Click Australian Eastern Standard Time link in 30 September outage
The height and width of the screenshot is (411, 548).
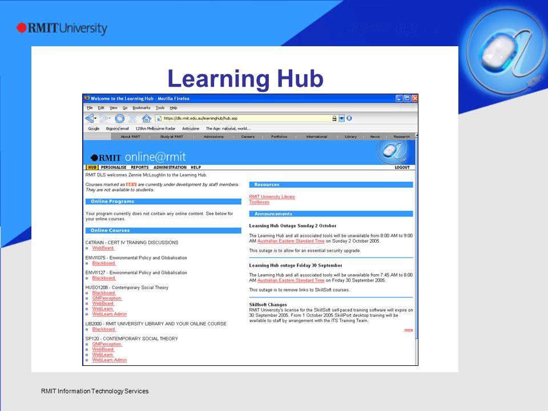tap(291, 280)
